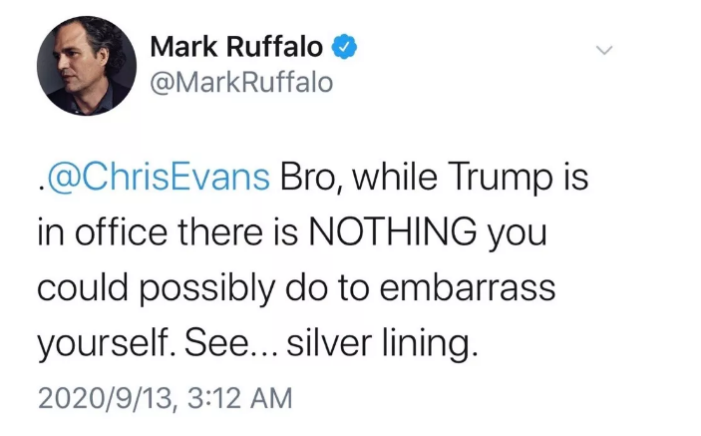
Task: Click the words could possibly
Action: 156,287
